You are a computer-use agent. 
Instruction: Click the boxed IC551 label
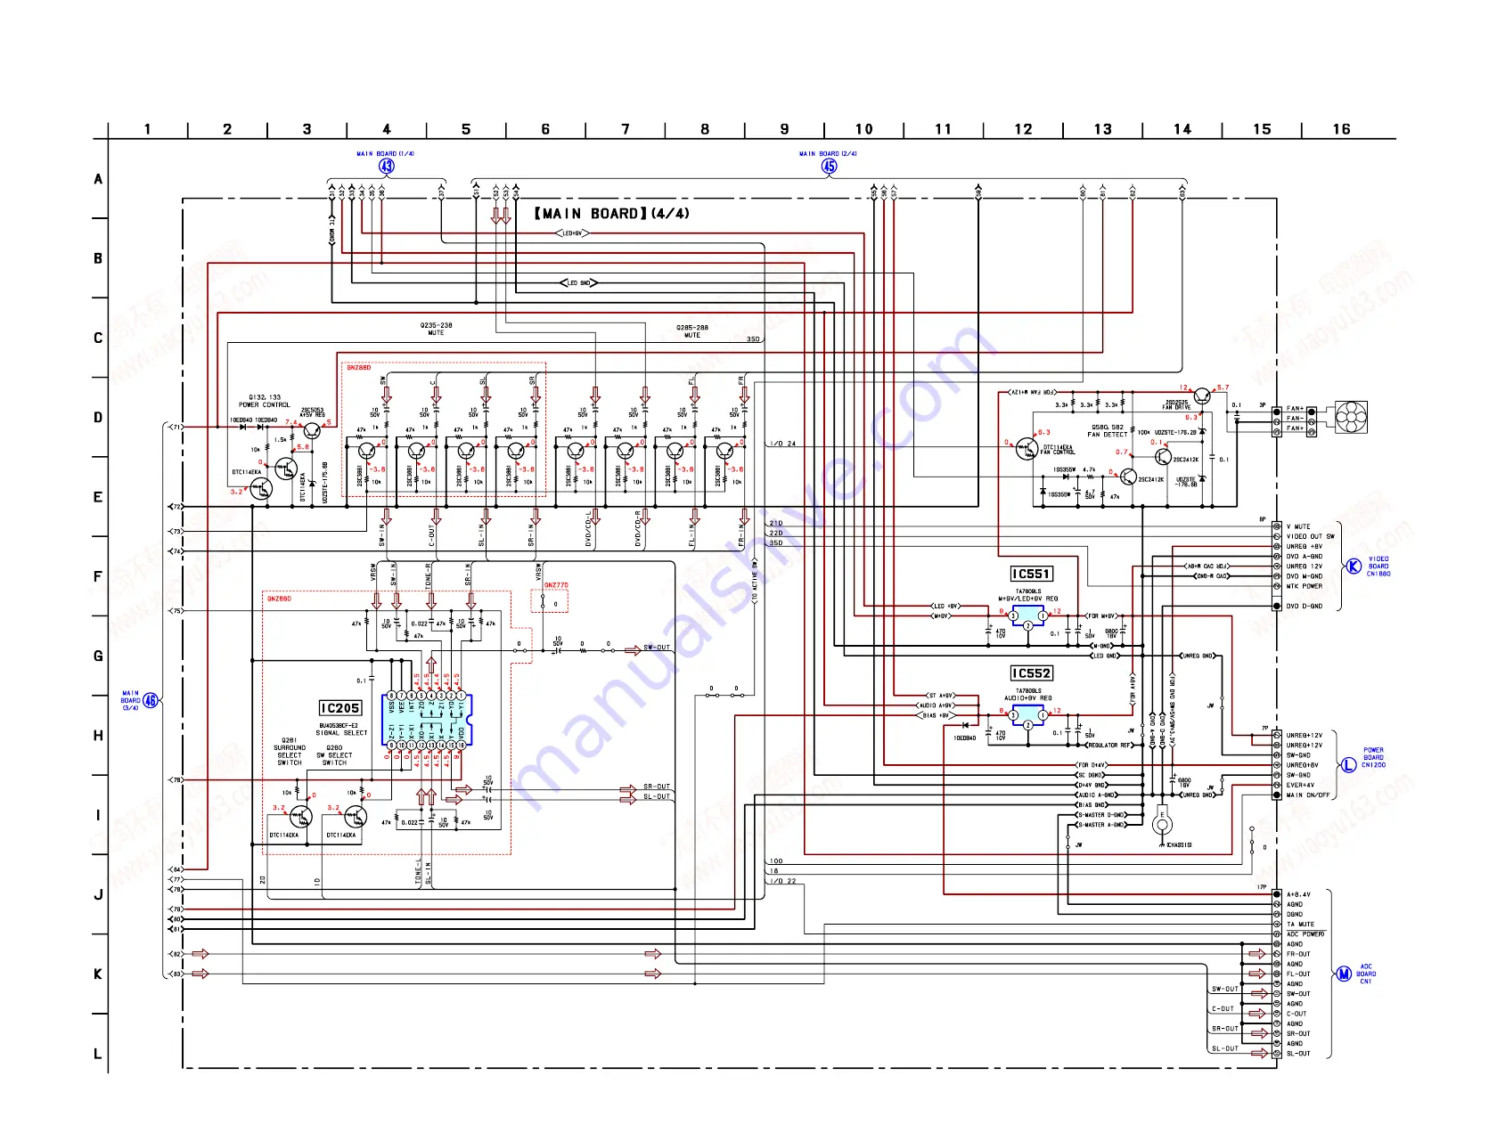coord(1031,575)
